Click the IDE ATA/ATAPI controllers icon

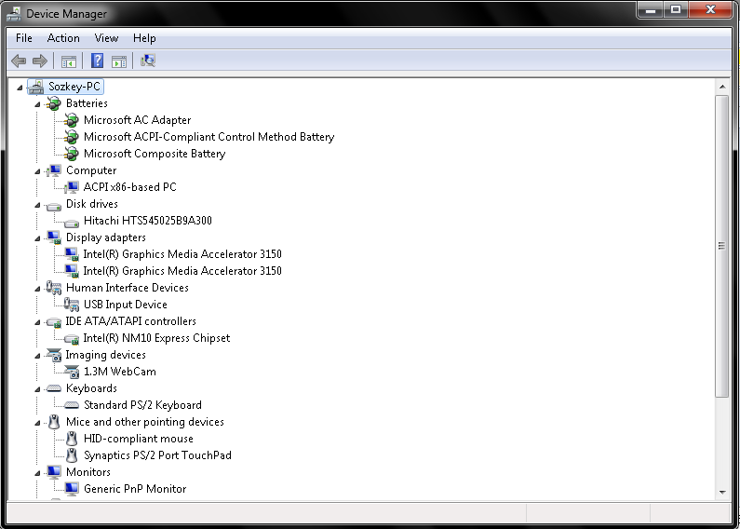point(54,323)
